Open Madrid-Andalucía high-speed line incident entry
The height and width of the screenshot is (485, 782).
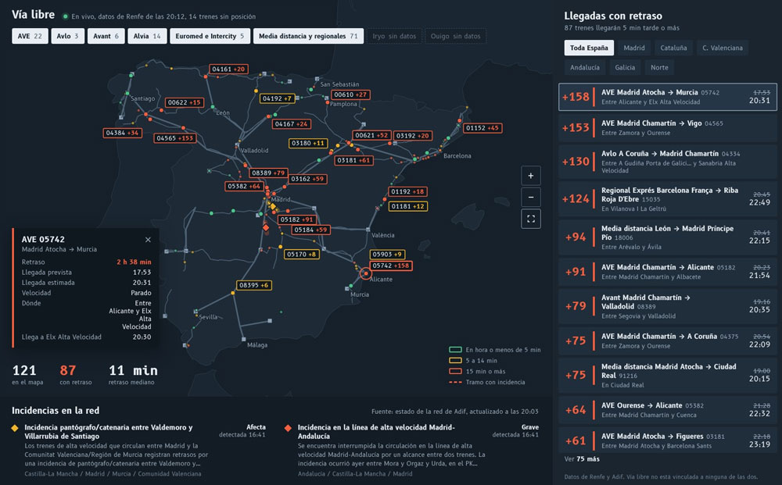[412, 450]
